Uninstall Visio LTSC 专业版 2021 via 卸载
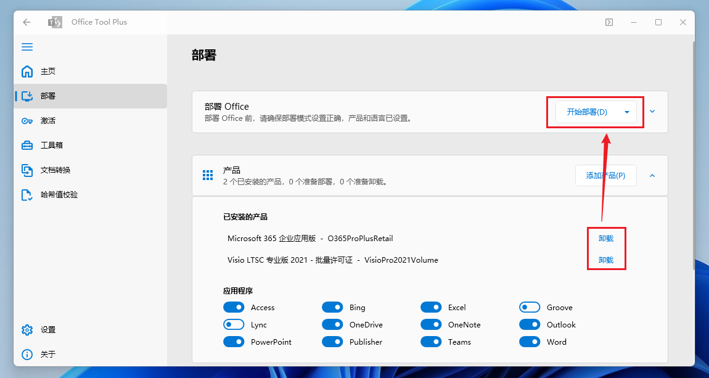The image size is (709, 378). click(606, 260)
